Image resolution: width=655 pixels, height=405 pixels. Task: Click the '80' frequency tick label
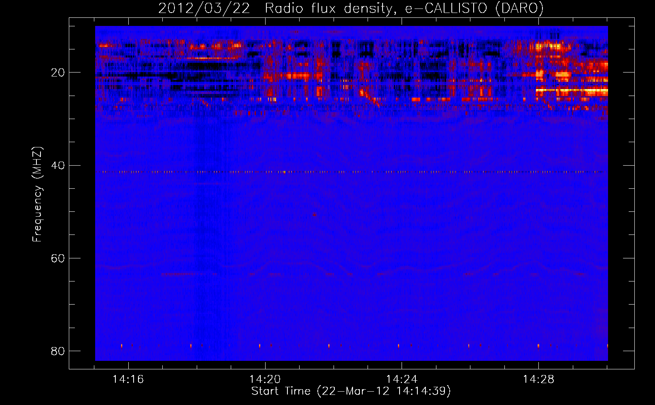(58, 351)
